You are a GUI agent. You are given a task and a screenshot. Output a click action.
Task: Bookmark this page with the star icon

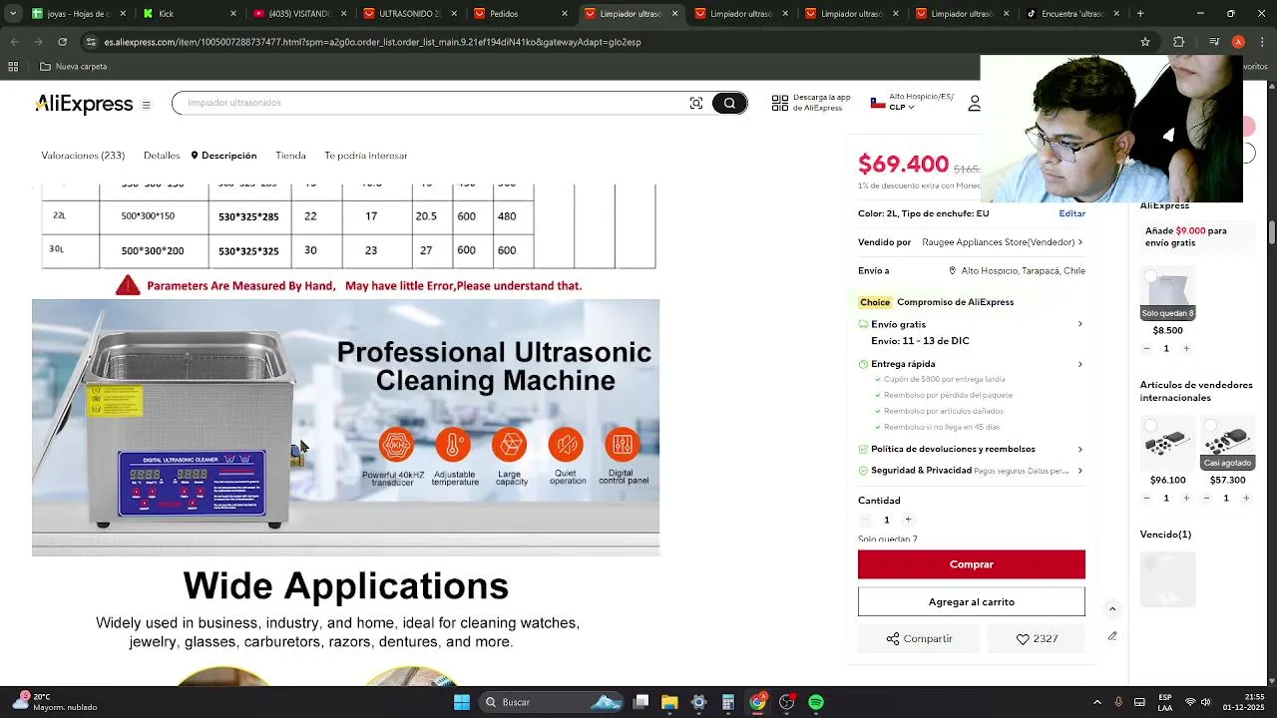tap(1145, 42)
